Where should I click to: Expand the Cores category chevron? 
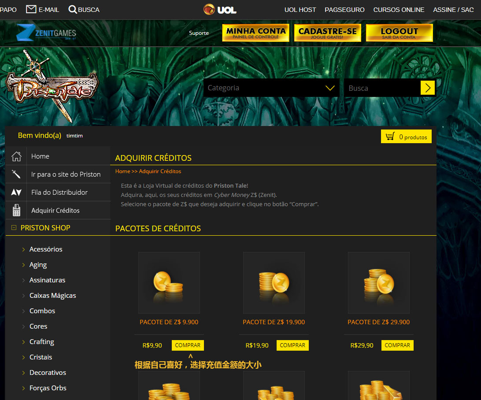(x=23, y=326)
